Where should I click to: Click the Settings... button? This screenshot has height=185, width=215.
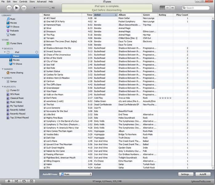tap(185, 174)
